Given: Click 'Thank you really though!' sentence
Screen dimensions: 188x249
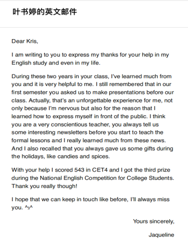Looking at the screenshot, I should 44,186.
